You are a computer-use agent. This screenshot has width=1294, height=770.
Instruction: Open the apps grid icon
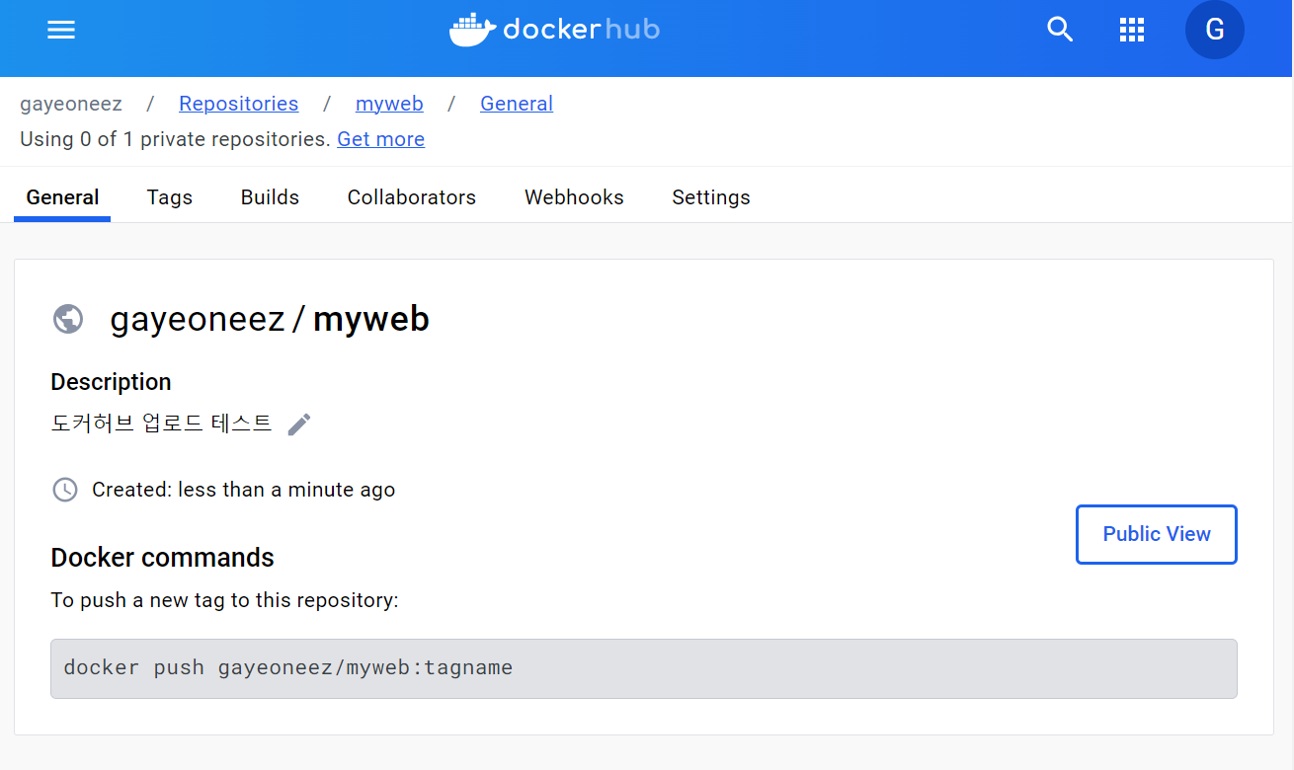[x=1131, y=30]
